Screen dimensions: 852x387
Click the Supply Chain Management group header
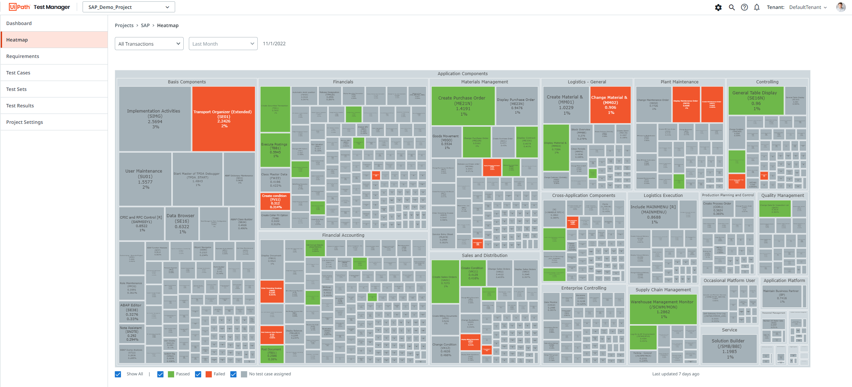[x=663, y=290]
